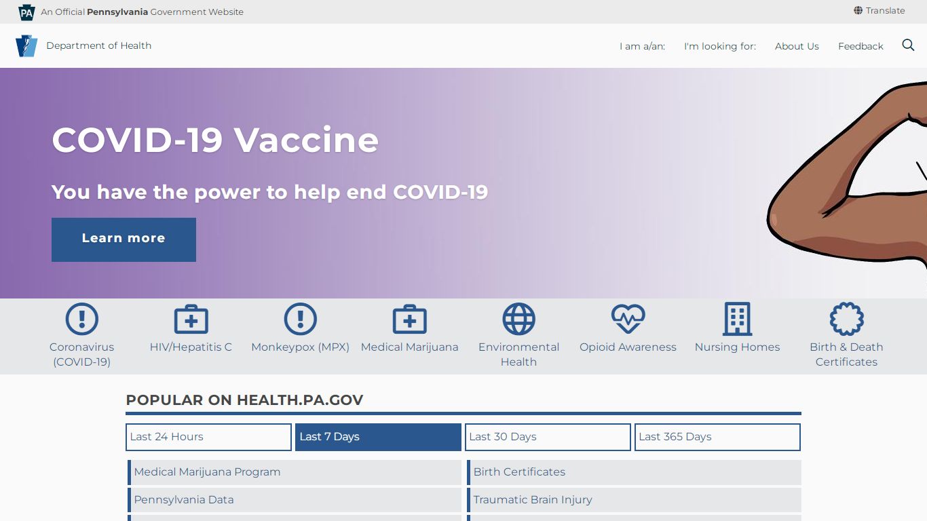Select the Last 7 Days tab
The width and height of the screenshot is (927, 521).
coord(378,437)
